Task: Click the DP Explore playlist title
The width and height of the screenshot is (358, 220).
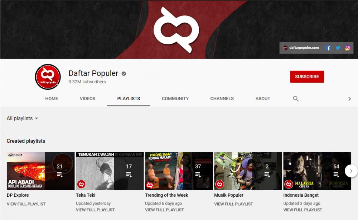Action: pyautogui.click(x=18, y=195)
